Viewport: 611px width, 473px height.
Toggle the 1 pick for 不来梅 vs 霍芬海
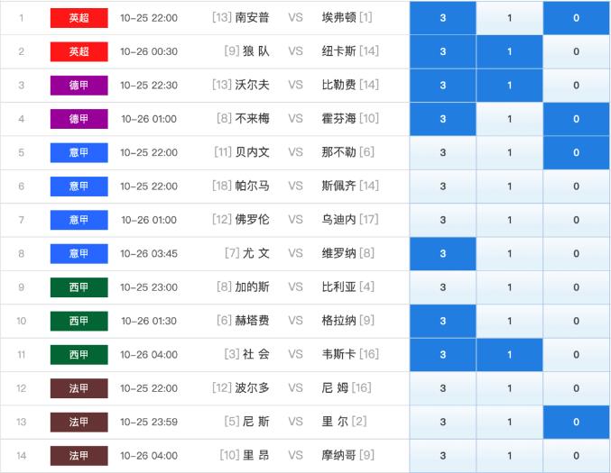pos(509,119)
